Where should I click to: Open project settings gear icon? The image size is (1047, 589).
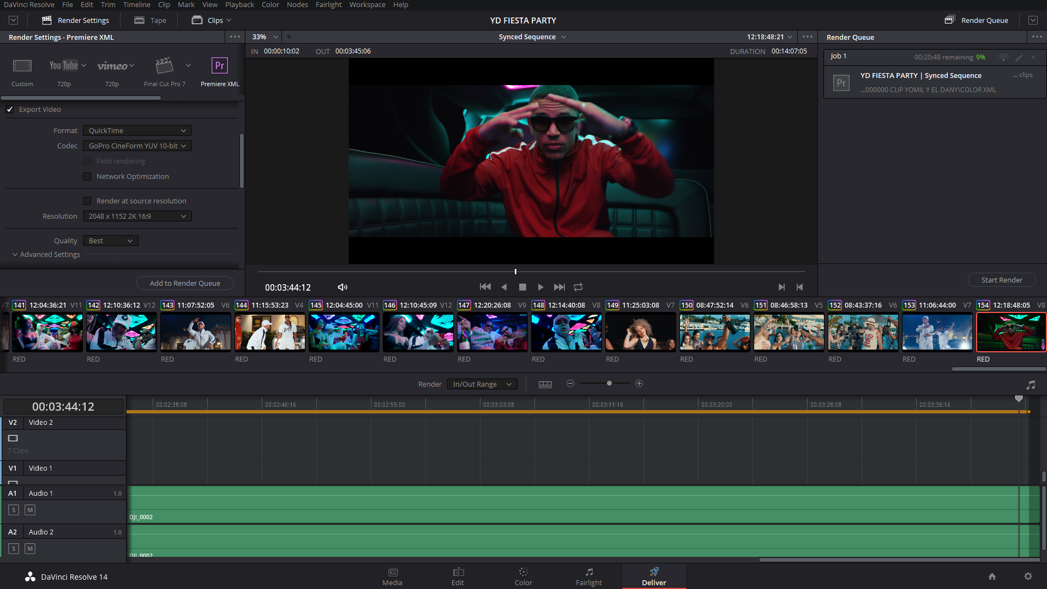[x=1028, y=576]
